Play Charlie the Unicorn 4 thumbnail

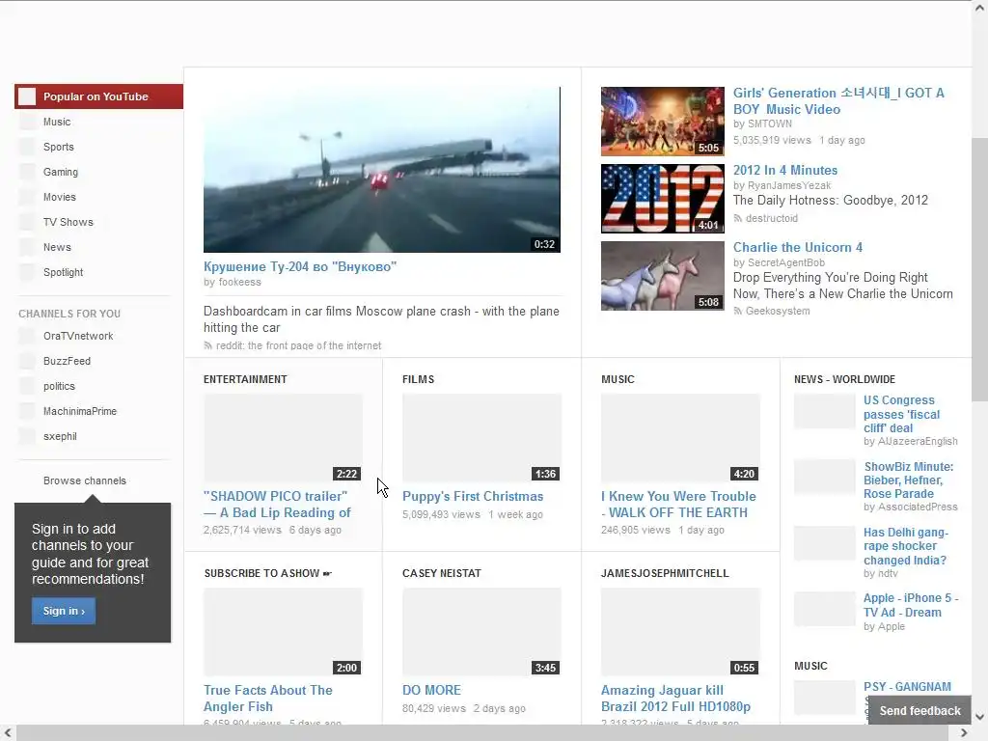[x=662, y=276]
